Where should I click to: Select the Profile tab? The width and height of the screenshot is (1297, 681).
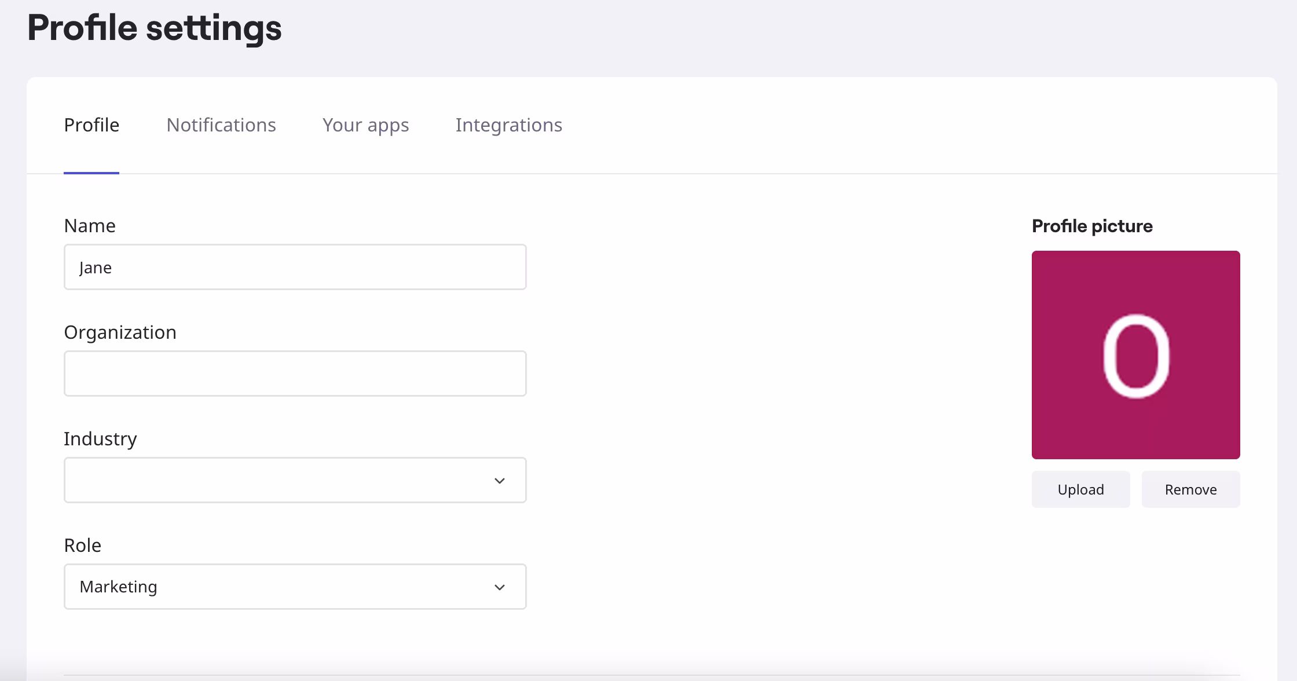91,125
